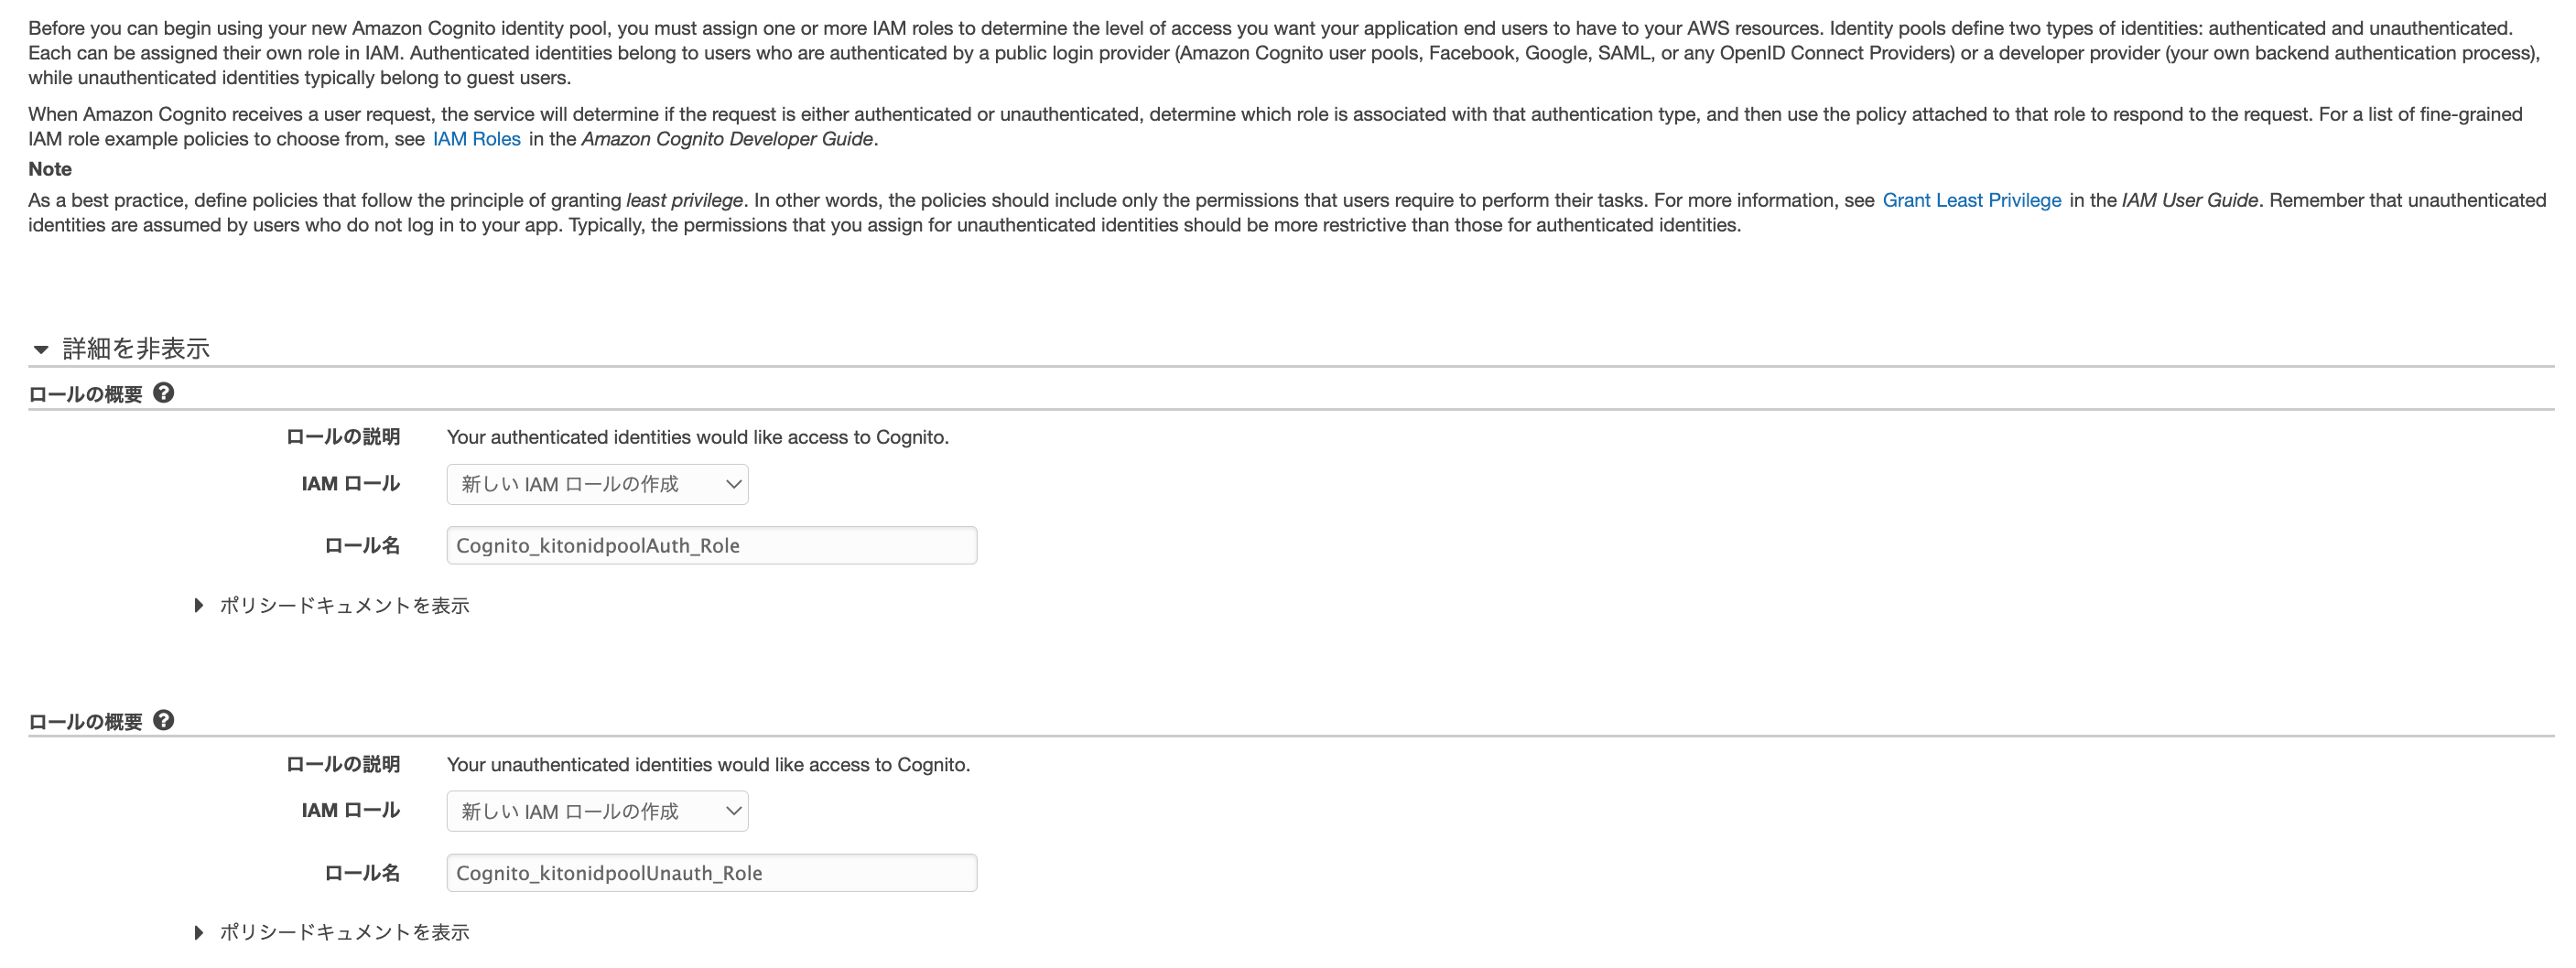Select the authenticated role description text
This screenshot has width=2576, height=968.
coord(697,436)
